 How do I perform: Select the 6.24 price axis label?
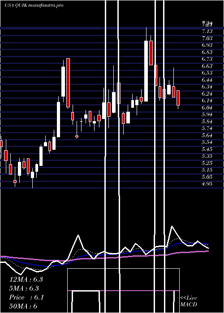tap(207, 93)
